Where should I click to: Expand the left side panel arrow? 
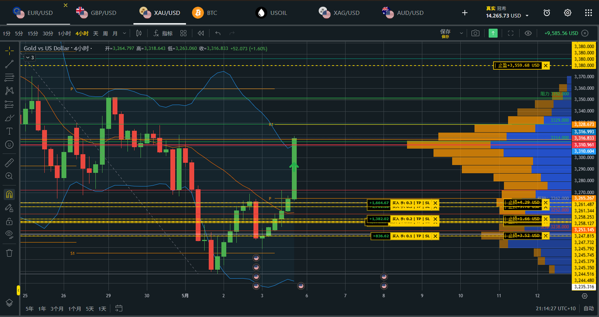pyautogui.click(x=18, y=290)
